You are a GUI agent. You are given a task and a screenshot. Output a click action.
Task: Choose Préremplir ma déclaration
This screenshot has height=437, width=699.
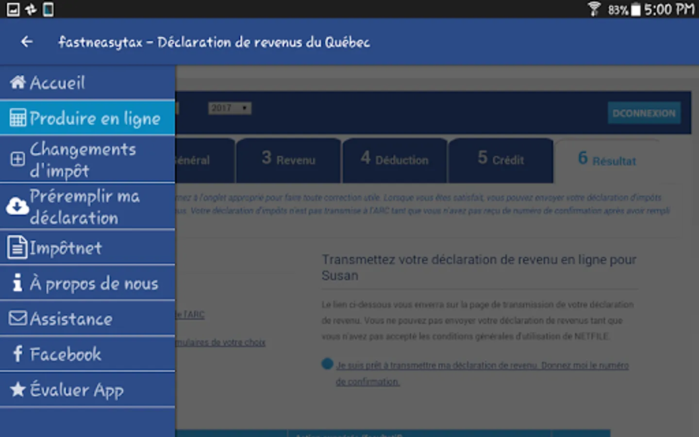(87, 206)
